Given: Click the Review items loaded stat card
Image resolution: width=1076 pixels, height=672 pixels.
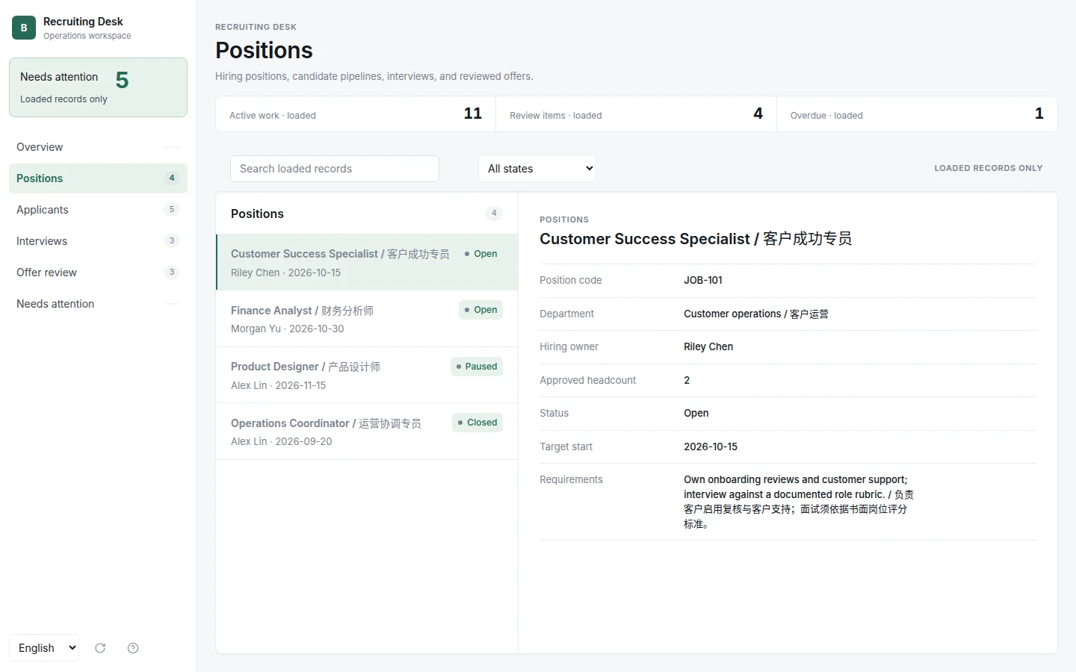Looking at the screenshot, I should tap(636, 114).
